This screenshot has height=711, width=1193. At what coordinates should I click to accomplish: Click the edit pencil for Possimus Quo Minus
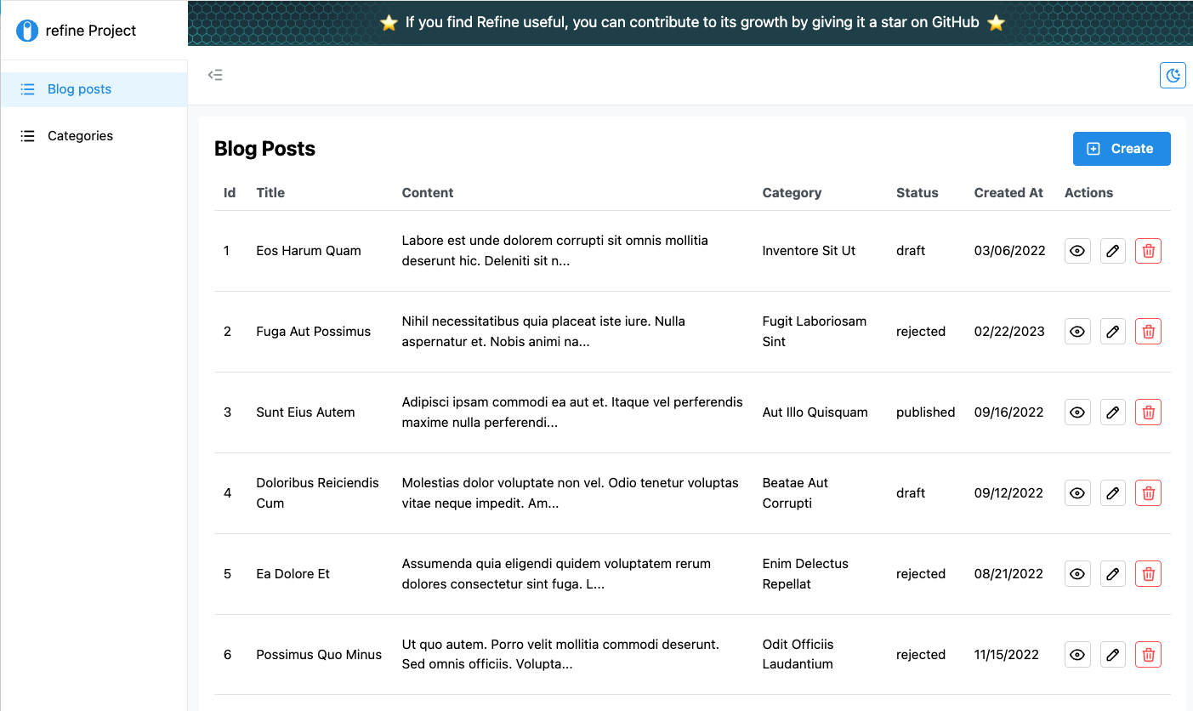(x=1112, y=654)
